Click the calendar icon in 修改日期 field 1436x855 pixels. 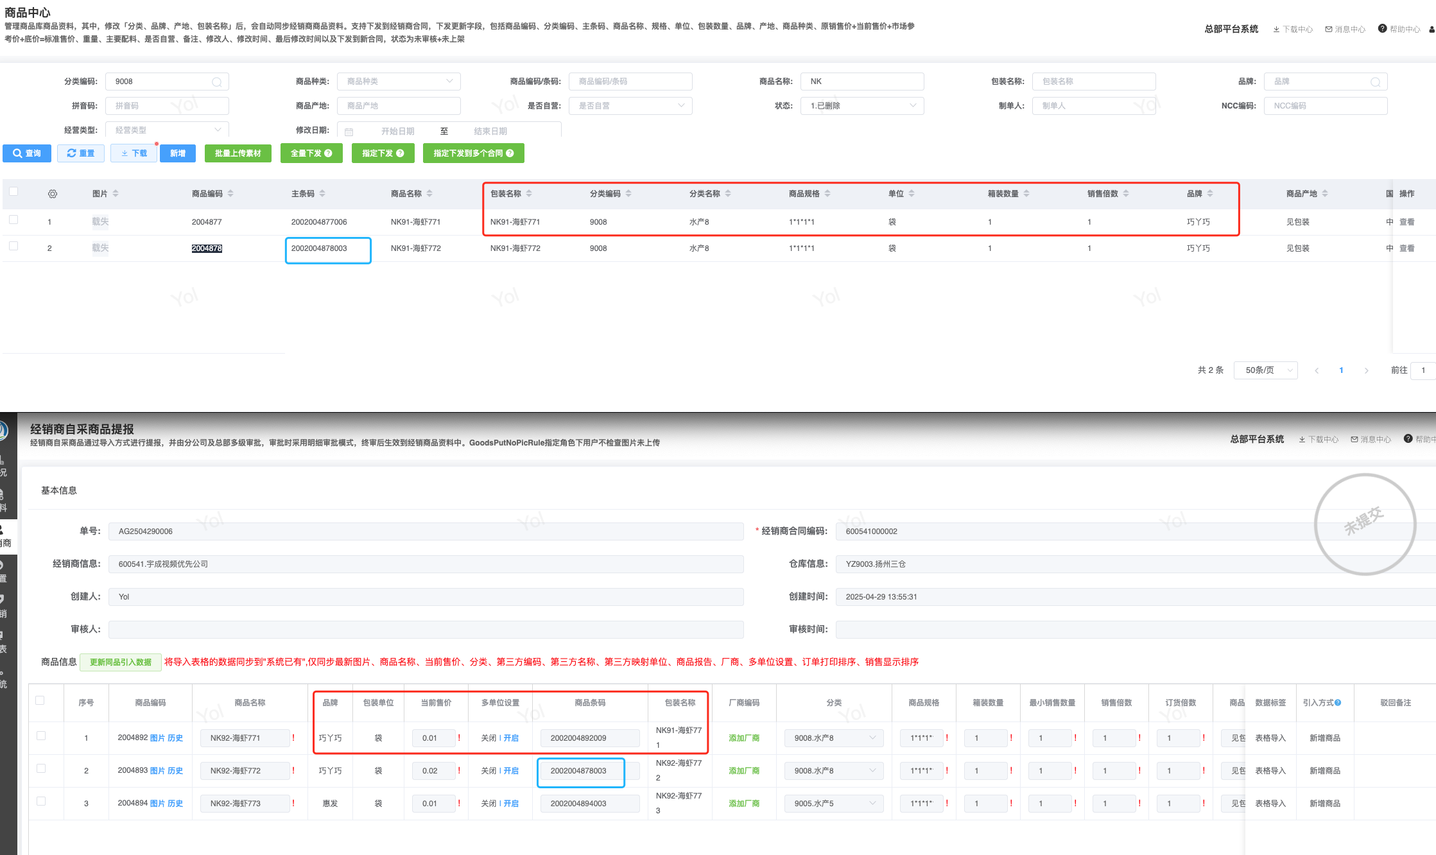click(349, 132)
